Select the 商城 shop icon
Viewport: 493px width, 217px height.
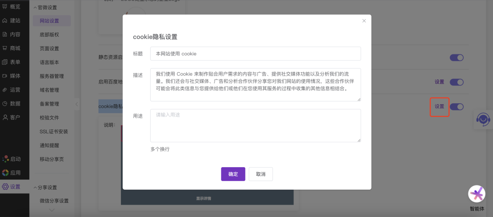click(5, 48)
